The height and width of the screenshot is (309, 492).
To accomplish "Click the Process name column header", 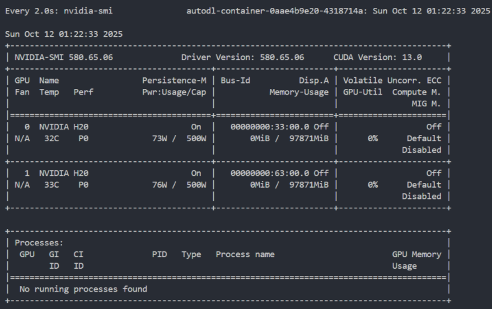I will click(245, 255).
